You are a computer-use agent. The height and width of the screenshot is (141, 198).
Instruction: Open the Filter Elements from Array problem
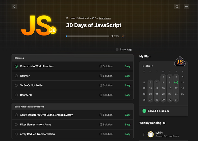[36, 125]
